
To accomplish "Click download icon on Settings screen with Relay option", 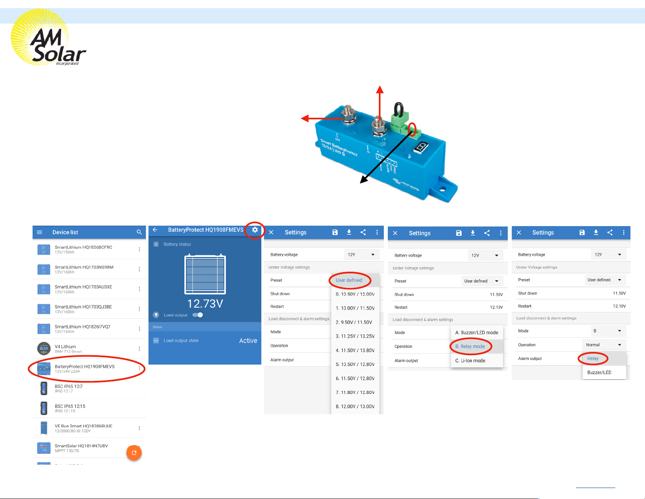I will coord(596,232).
